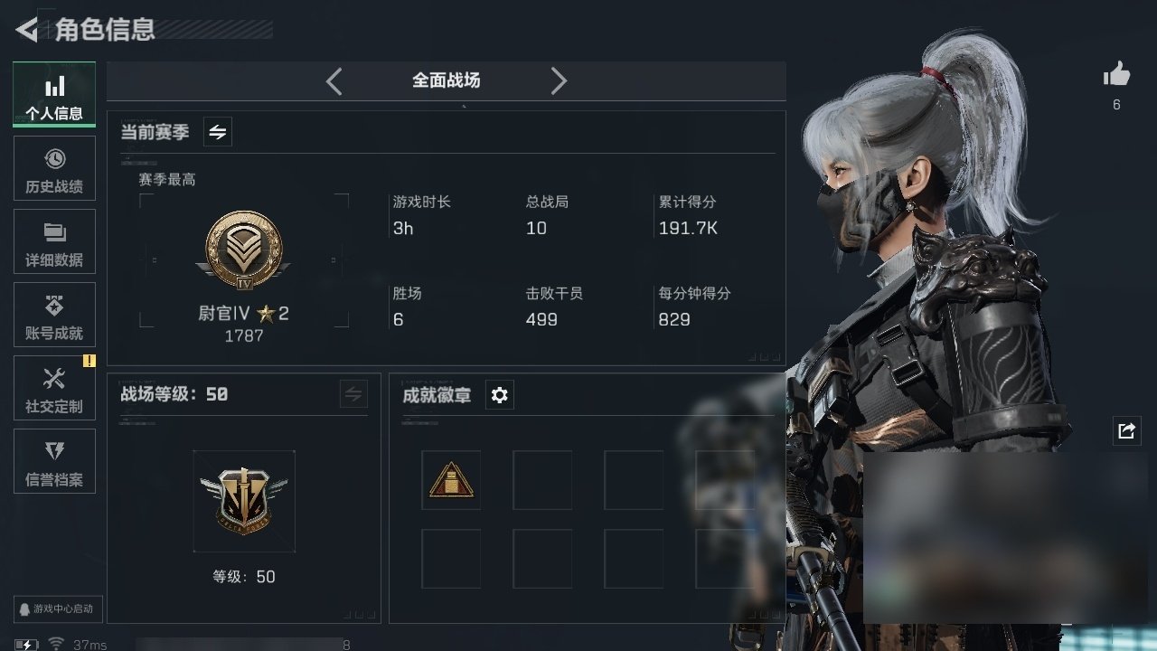Select the 个人信息 tab
The image size is (1157, 651).
pyautogui.click(x=54, y=95)
